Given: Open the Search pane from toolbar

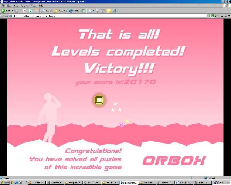Looking at the screenshot, I should 47,11.
